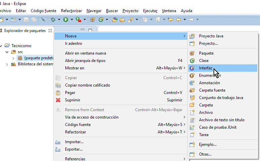Screen dimensions: 260x161
Task: Open the Mostrar en submenu
Action: (121, 68)
